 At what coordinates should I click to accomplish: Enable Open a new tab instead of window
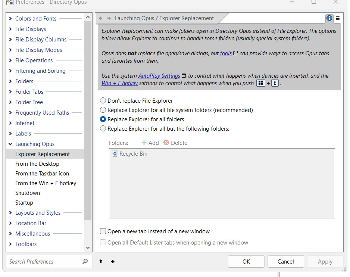[103, 231]
